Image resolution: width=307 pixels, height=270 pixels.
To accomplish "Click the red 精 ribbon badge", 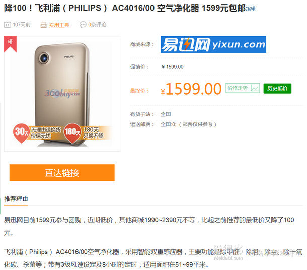I will tap(10, 44).
